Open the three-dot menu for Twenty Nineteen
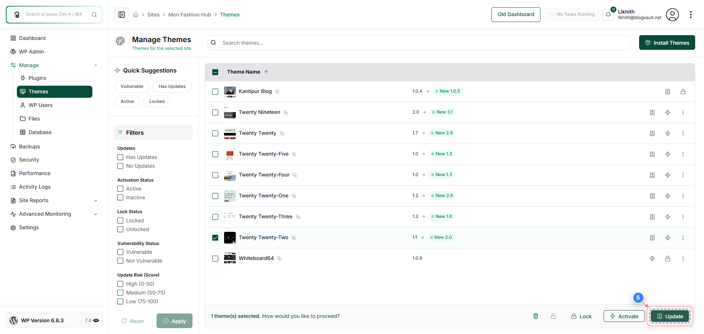 click(x=683, y=112)
